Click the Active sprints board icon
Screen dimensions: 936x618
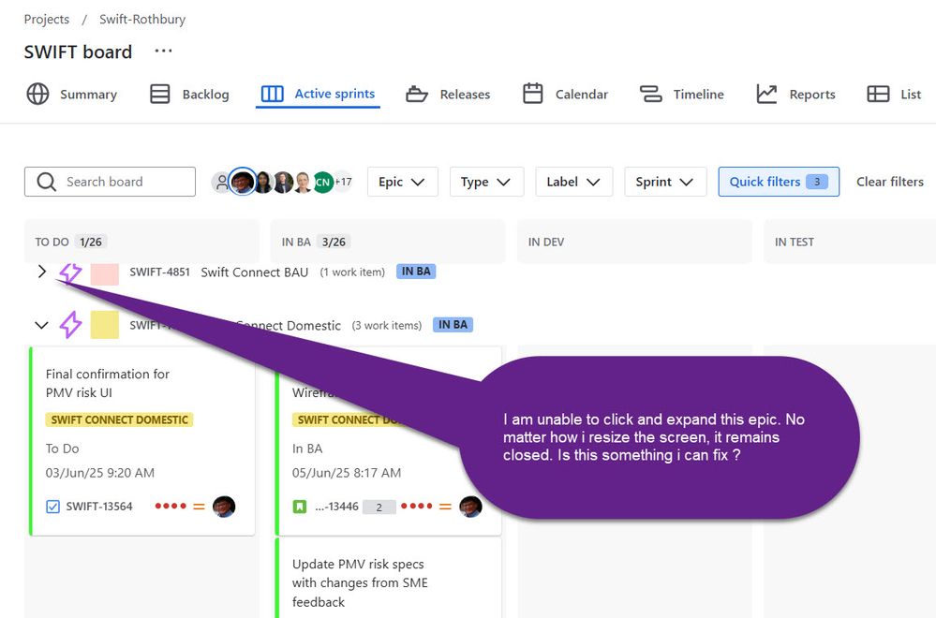[x=273, y=94]
